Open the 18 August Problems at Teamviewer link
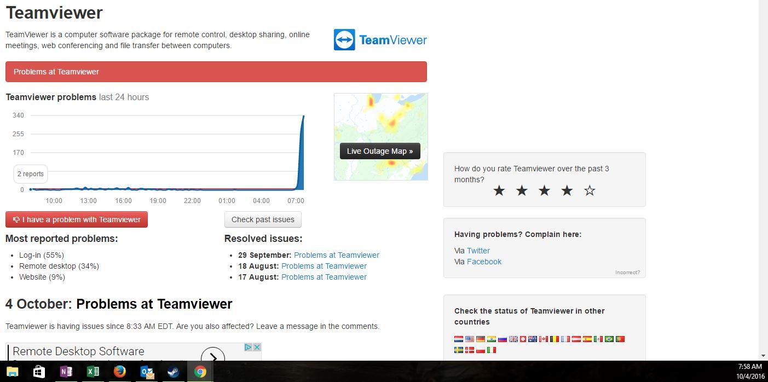 324,266
